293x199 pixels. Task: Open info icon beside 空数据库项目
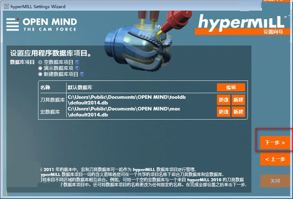click(x=77, y=62)
